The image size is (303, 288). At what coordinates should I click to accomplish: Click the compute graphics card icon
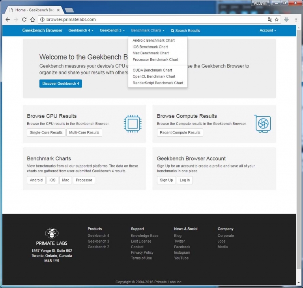[x=263, y=124]
